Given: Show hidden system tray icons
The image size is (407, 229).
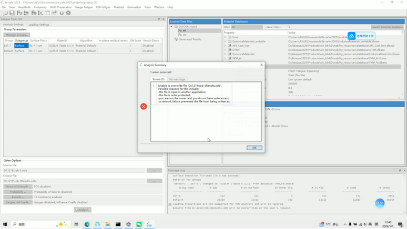Looking at the screenshot, I should [x=345, y=224].
